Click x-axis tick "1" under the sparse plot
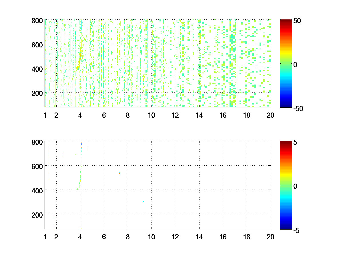The width and height of the screenshot is (343, 257). point(45,237)
